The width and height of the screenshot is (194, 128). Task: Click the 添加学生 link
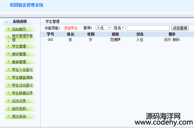click(x=71, y=28)
